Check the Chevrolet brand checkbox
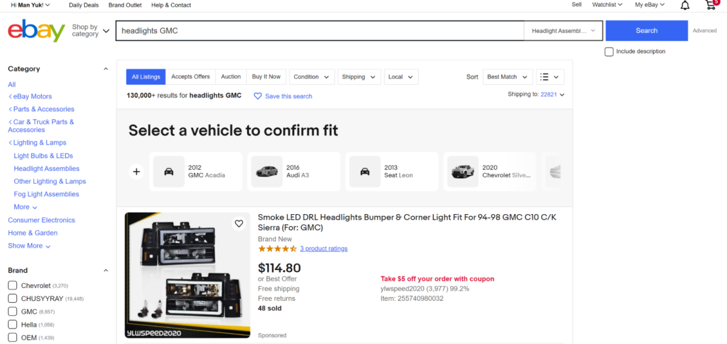This screenshot has width=727, height=344. 12,285
